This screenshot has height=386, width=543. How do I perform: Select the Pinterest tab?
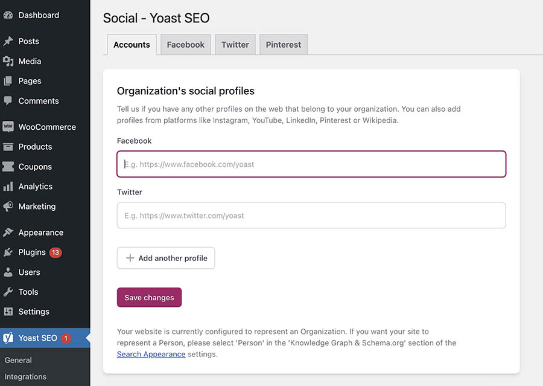[283, 45]
